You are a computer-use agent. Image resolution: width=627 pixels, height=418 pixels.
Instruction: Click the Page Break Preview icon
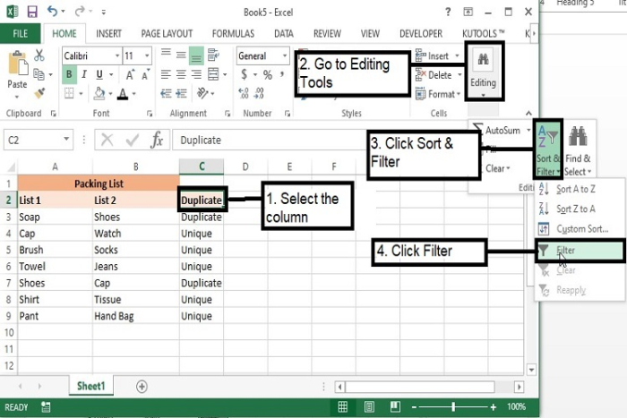[x=395, y=406]
